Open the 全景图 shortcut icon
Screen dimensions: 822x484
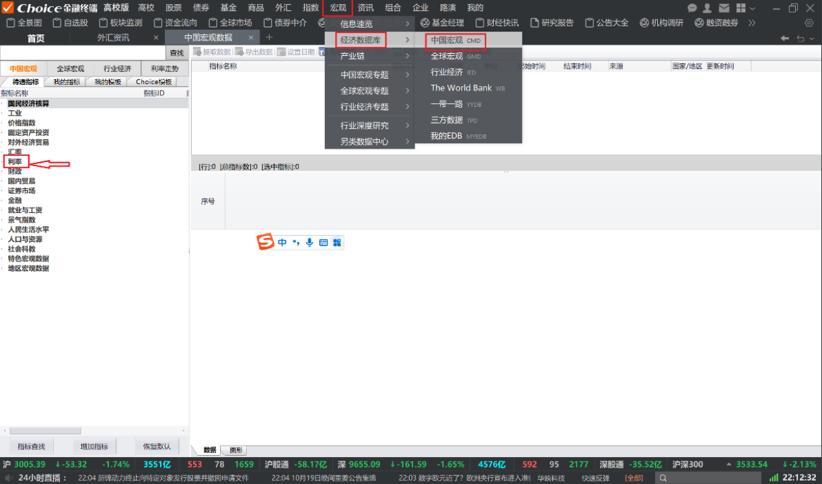24,23
